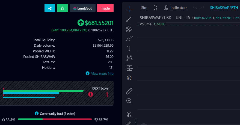
Task: Click the Holders count 121
Action: click(x=111, y=68)
